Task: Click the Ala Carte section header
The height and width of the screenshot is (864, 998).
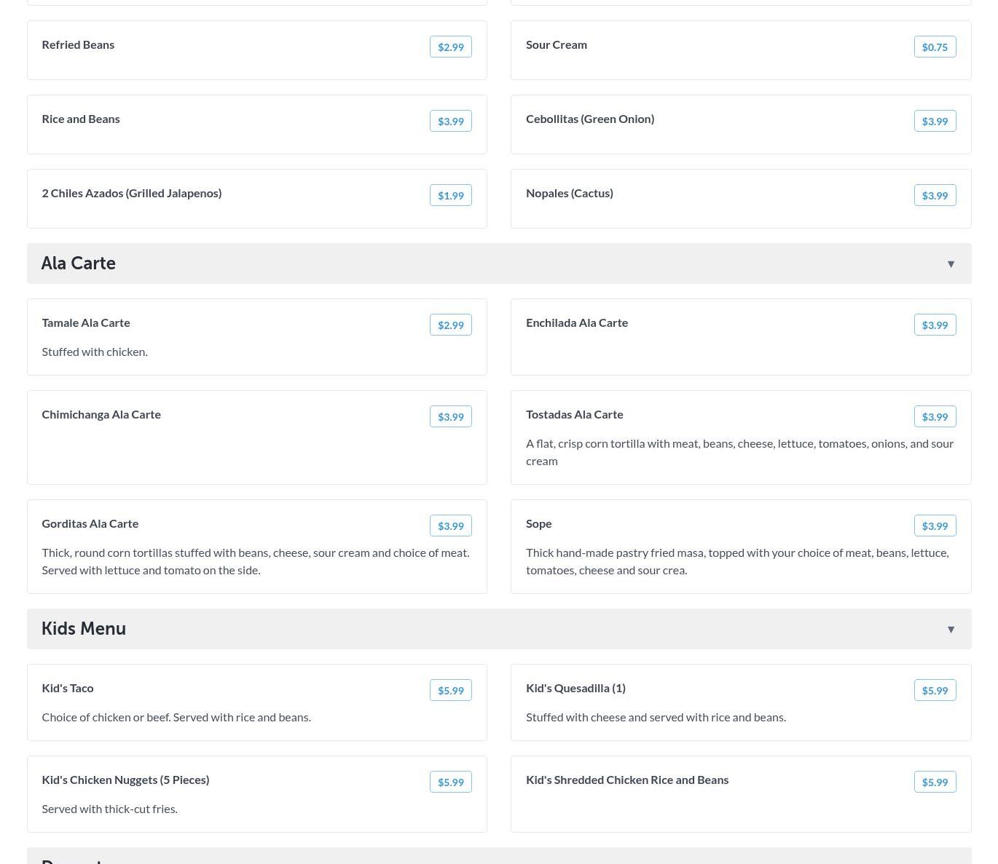Action: (79, 263)
